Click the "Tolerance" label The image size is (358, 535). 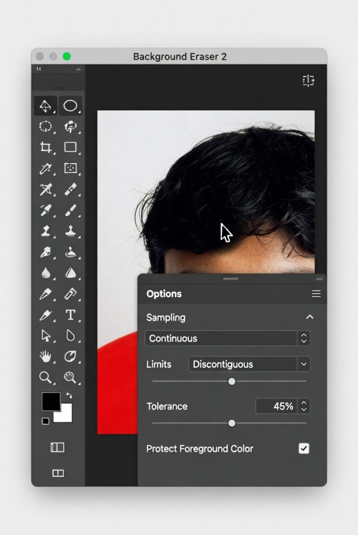pyautogui.click(x=167, y=406)
